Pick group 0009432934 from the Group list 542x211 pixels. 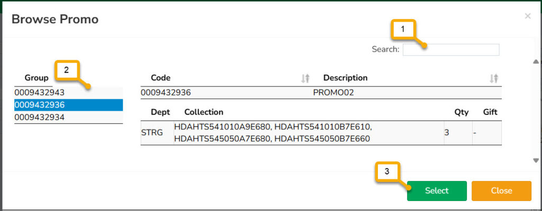[x=40, y=117]
